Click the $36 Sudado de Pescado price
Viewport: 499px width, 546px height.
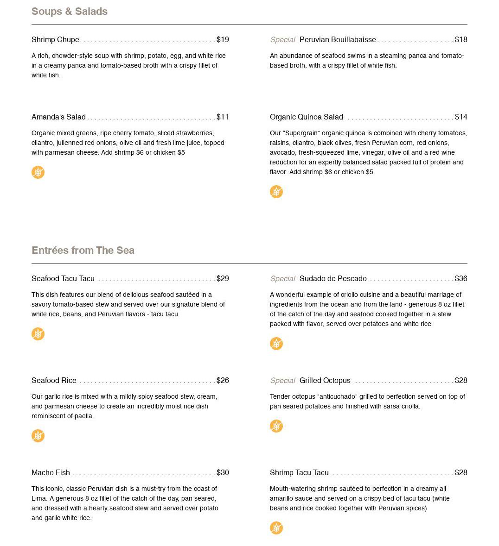(x=461, y=279)
